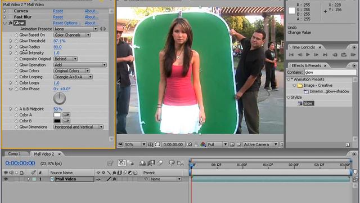The height and width of the screenshot is (203, 360).
Task: Open About for the Fast Blur effect
Action: pyautogui.click(x=91, y=17)
